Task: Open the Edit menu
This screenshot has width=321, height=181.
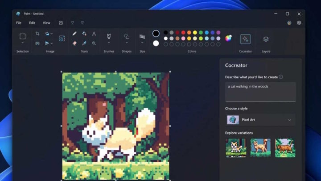Action: [x=32, y=23]
